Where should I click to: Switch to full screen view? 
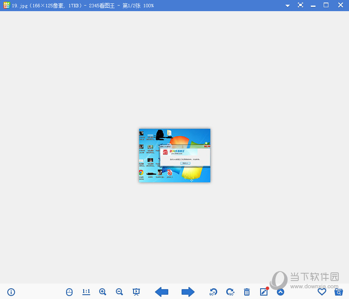tap(300, 5)
